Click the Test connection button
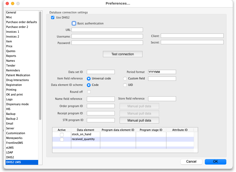Image resolution: width=236 pixels, height=172 pixels. click(x=123, y=54)
